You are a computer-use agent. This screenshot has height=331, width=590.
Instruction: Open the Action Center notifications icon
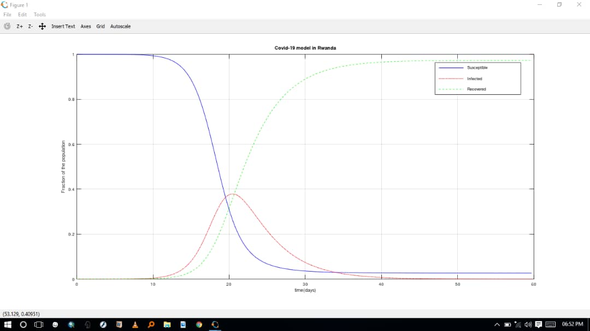[538, 324]
